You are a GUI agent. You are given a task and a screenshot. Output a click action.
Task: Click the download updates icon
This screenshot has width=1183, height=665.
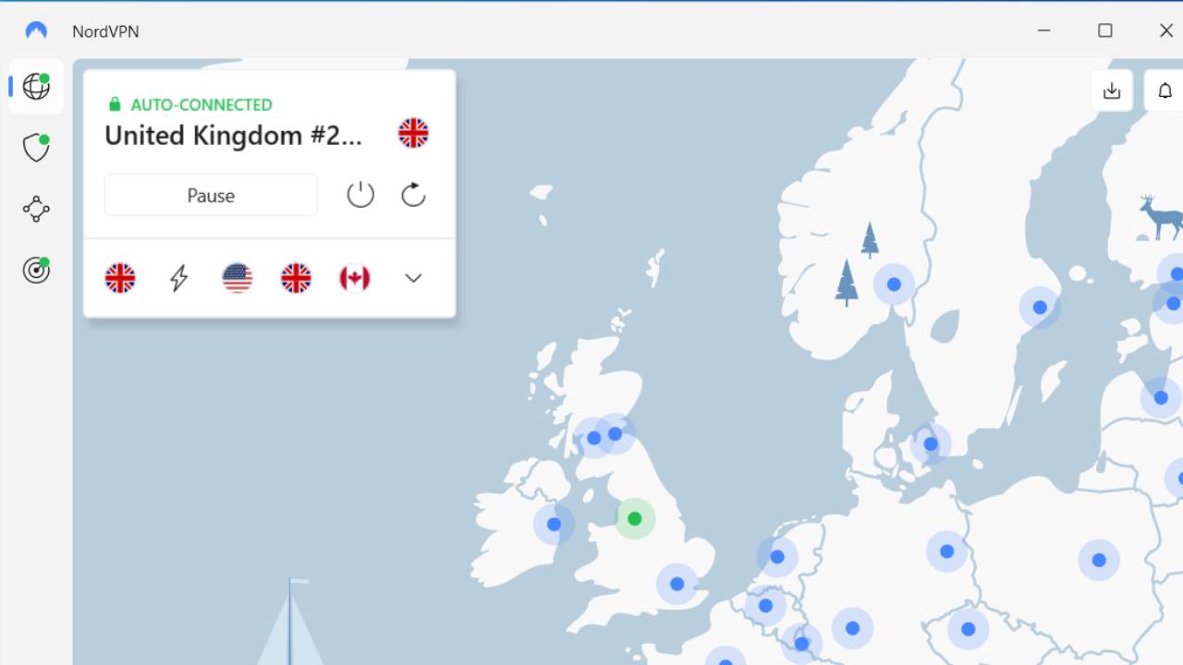1112,91
